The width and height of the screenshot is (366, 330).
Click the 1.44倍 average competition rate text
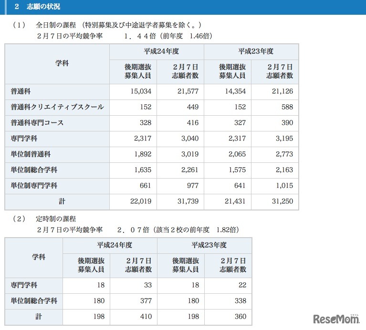pos(140,36)
